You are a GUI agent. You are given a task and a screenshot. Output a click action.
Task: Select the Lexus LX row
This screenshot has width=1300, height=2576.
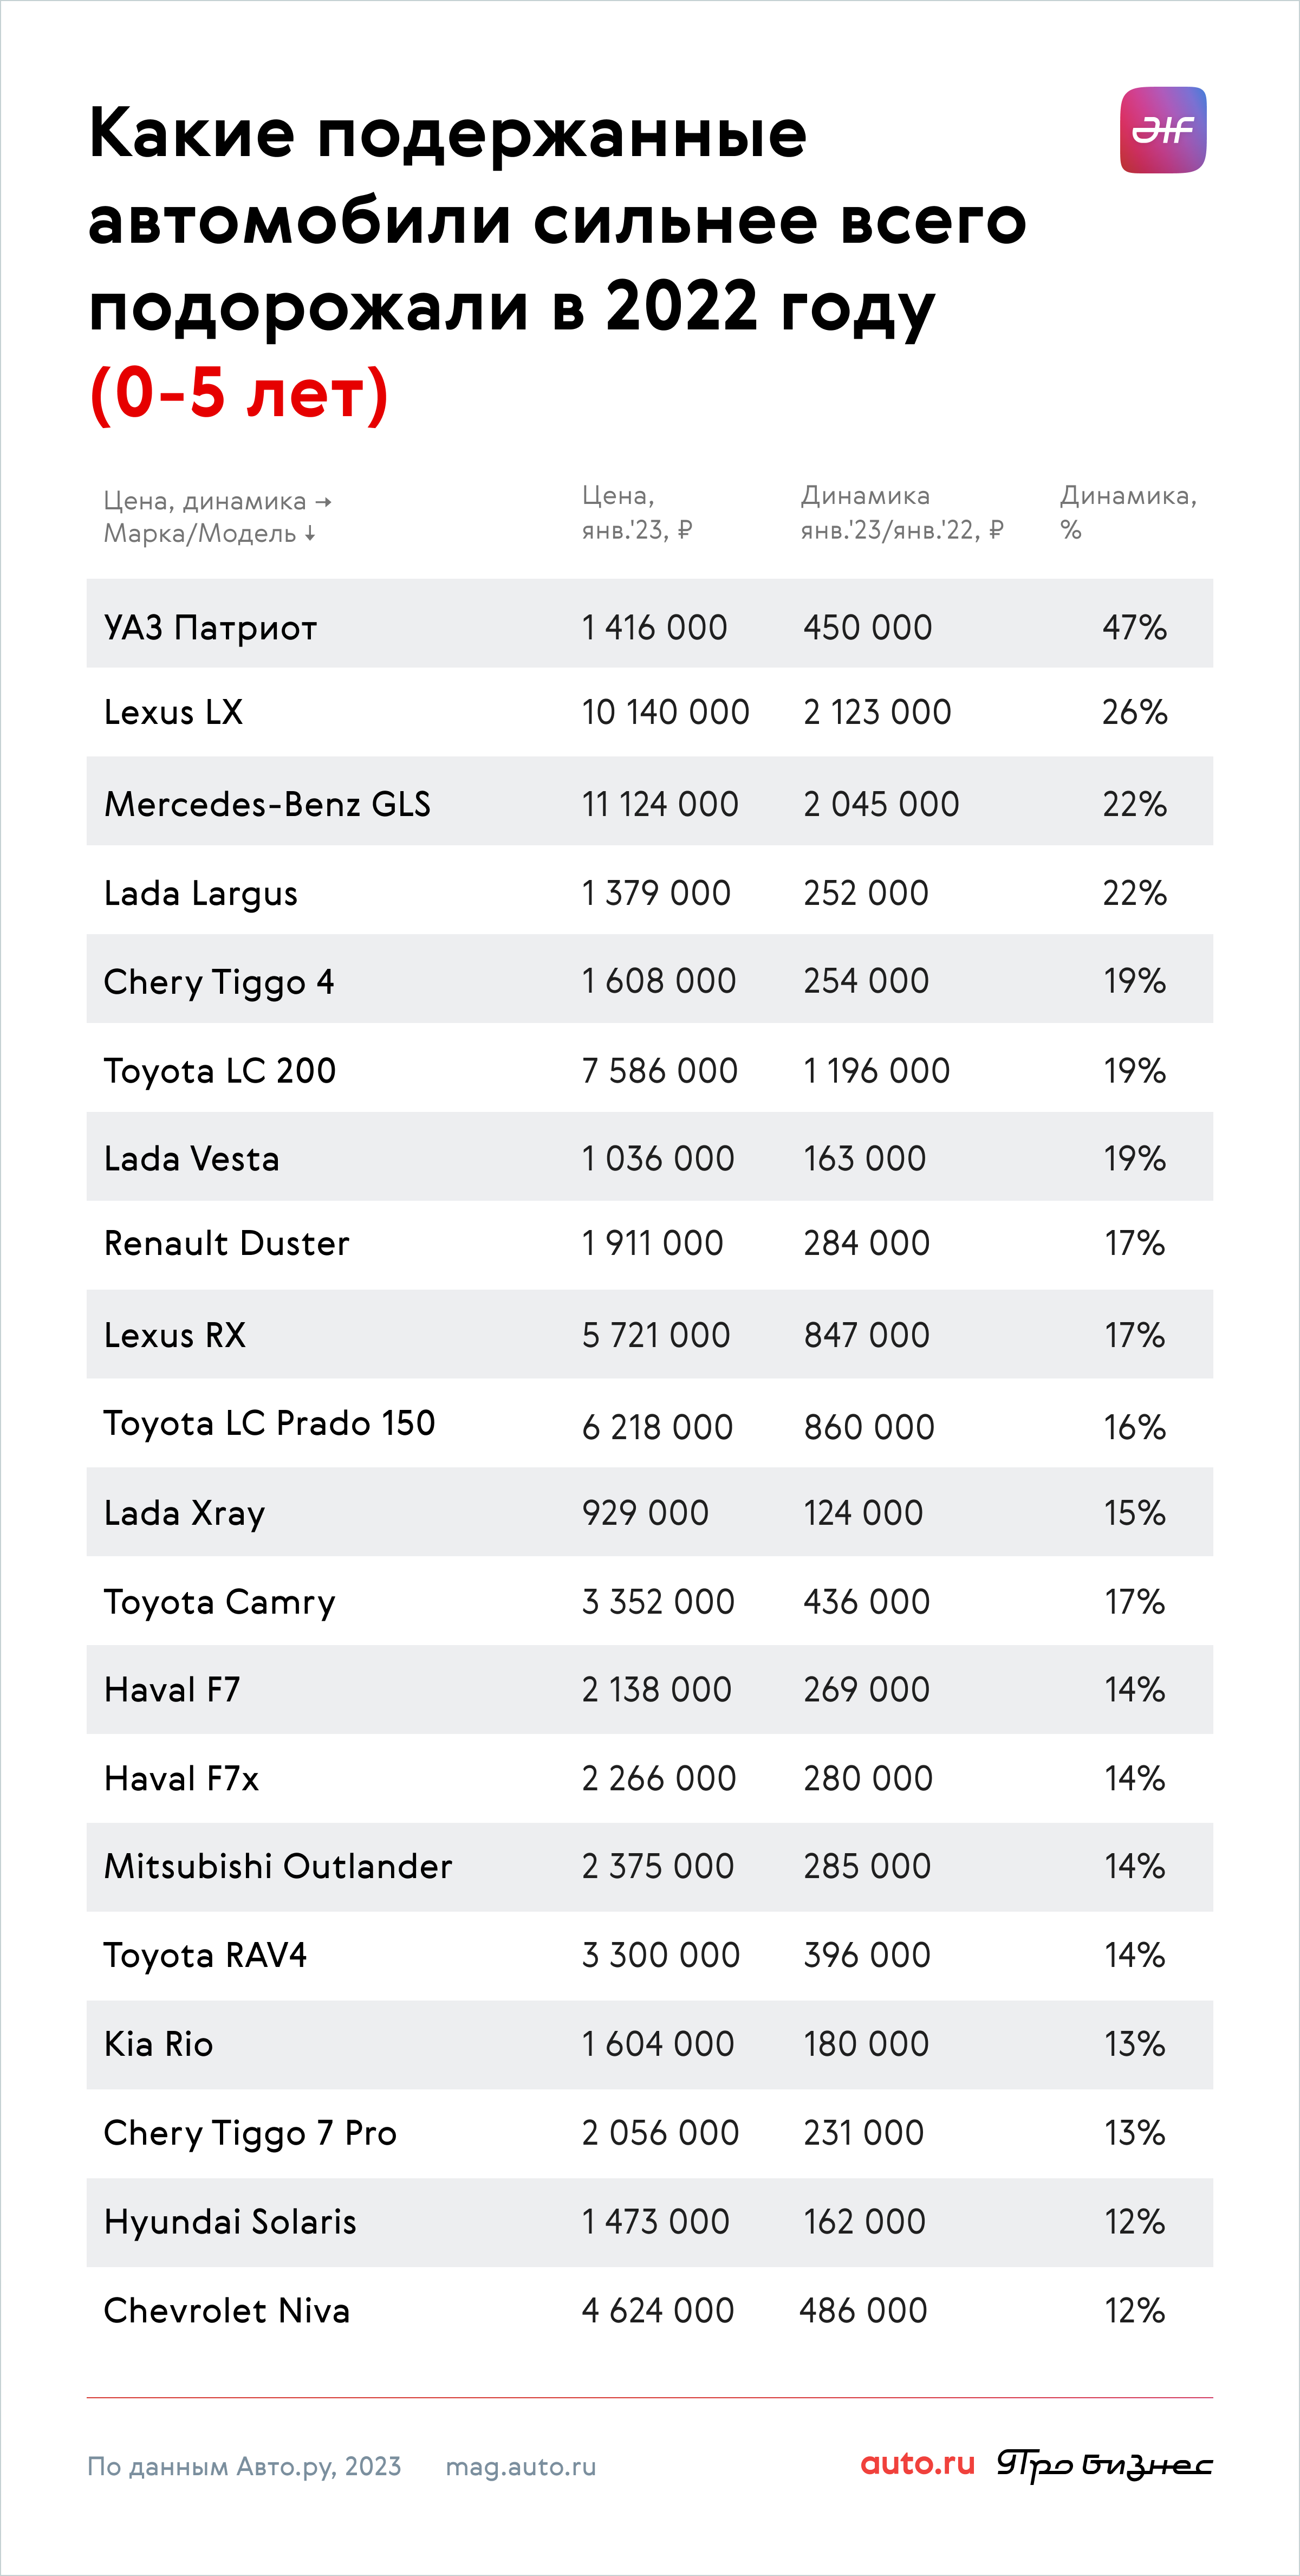650,712
